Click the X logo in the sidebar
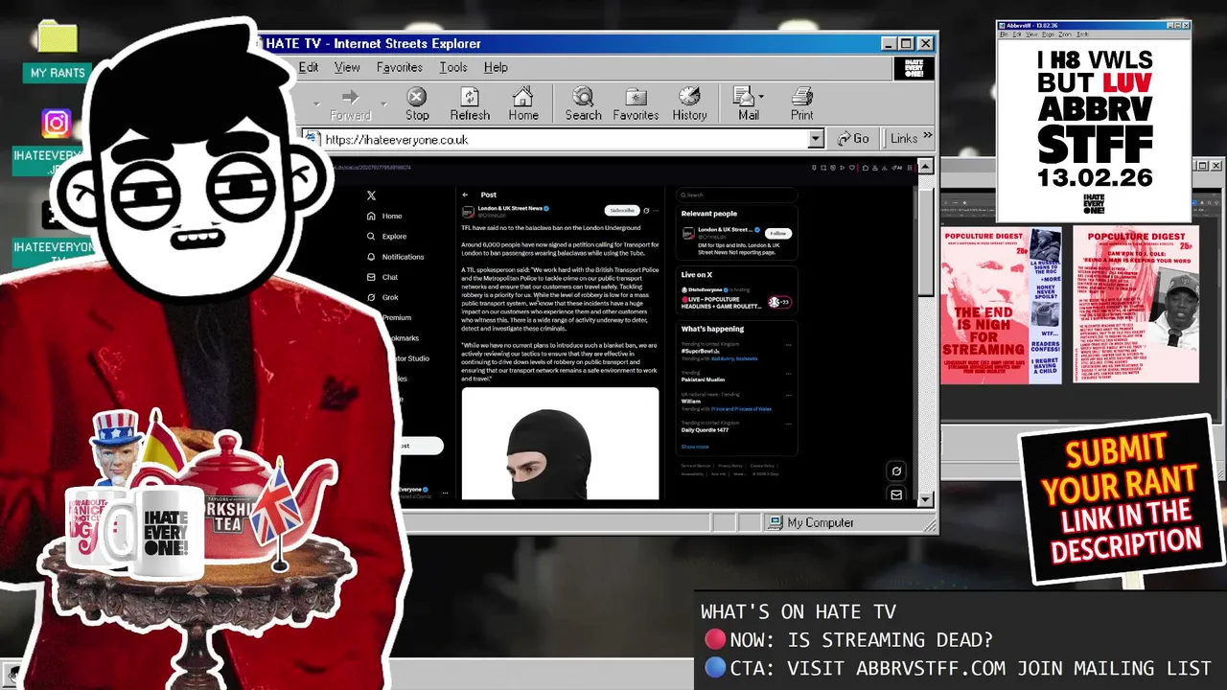This screenshot has height=690, width=1227. [371, 195]
